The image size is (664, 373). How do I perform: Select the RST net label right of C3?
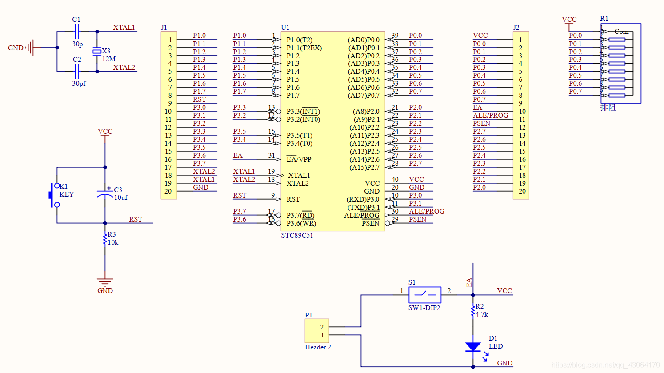pyautogui.click(x=136, y=219)
